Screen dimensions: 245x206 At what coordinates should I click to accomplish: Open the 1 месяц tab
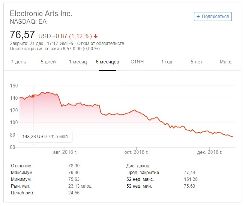[x=78, y=62]
